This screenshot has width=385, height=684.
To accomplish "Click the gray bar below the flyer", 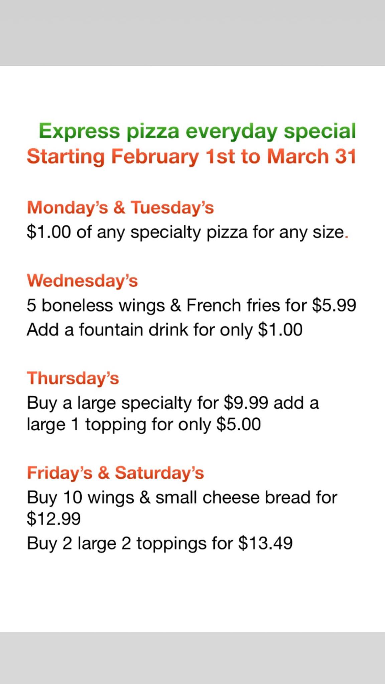I will [192, 658].
